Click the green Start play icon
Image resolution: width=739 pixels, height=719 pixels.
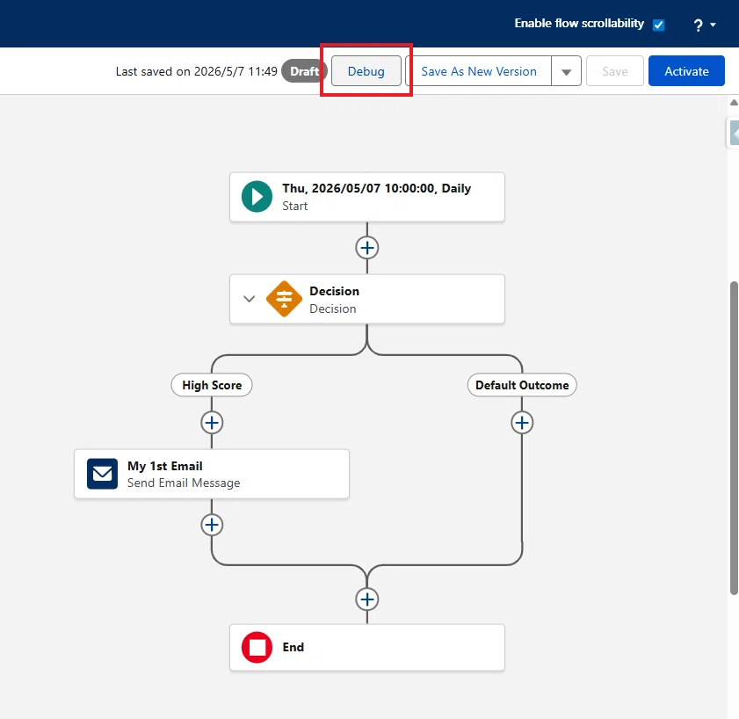pyautogui.click(x=257, y=197)
